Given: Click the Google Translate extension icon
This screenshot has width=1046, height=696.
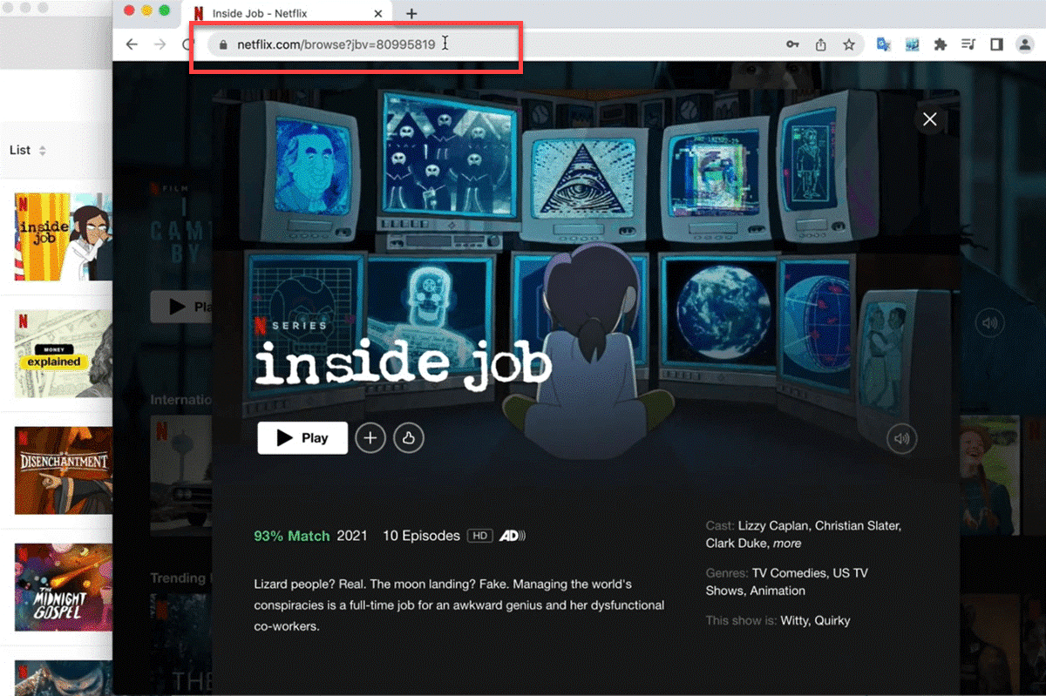Looking at the screenshot, I should click(883, 45).
